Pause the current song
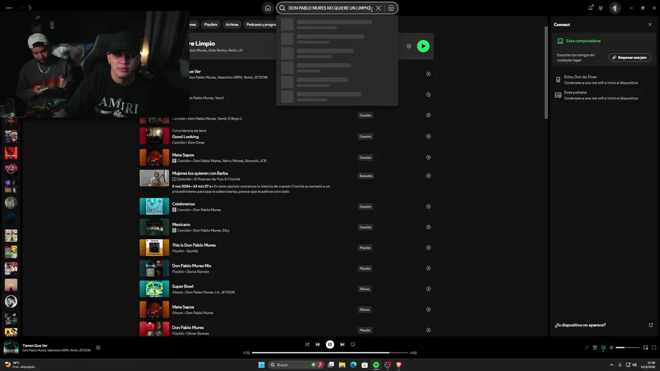This screenshot has height=371, width=660. (x=330, y=344)
